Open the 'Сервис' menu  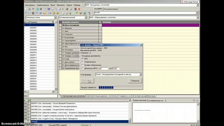(69, 5)
